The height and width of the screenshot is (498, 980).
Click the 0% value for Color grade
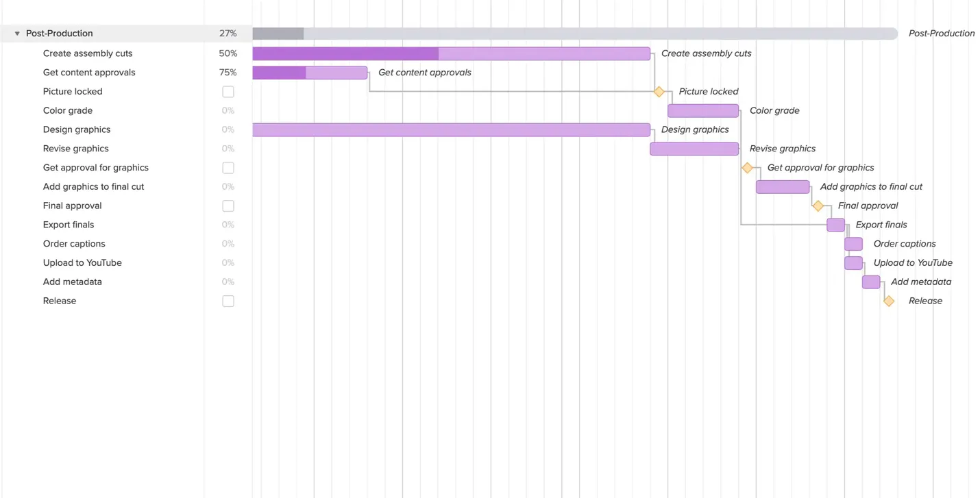click(x=228, y=111)
